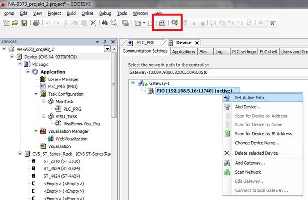Viewport: 308px width, 200px height.
Task: Click the Start play icon
Action: (194, 24)
